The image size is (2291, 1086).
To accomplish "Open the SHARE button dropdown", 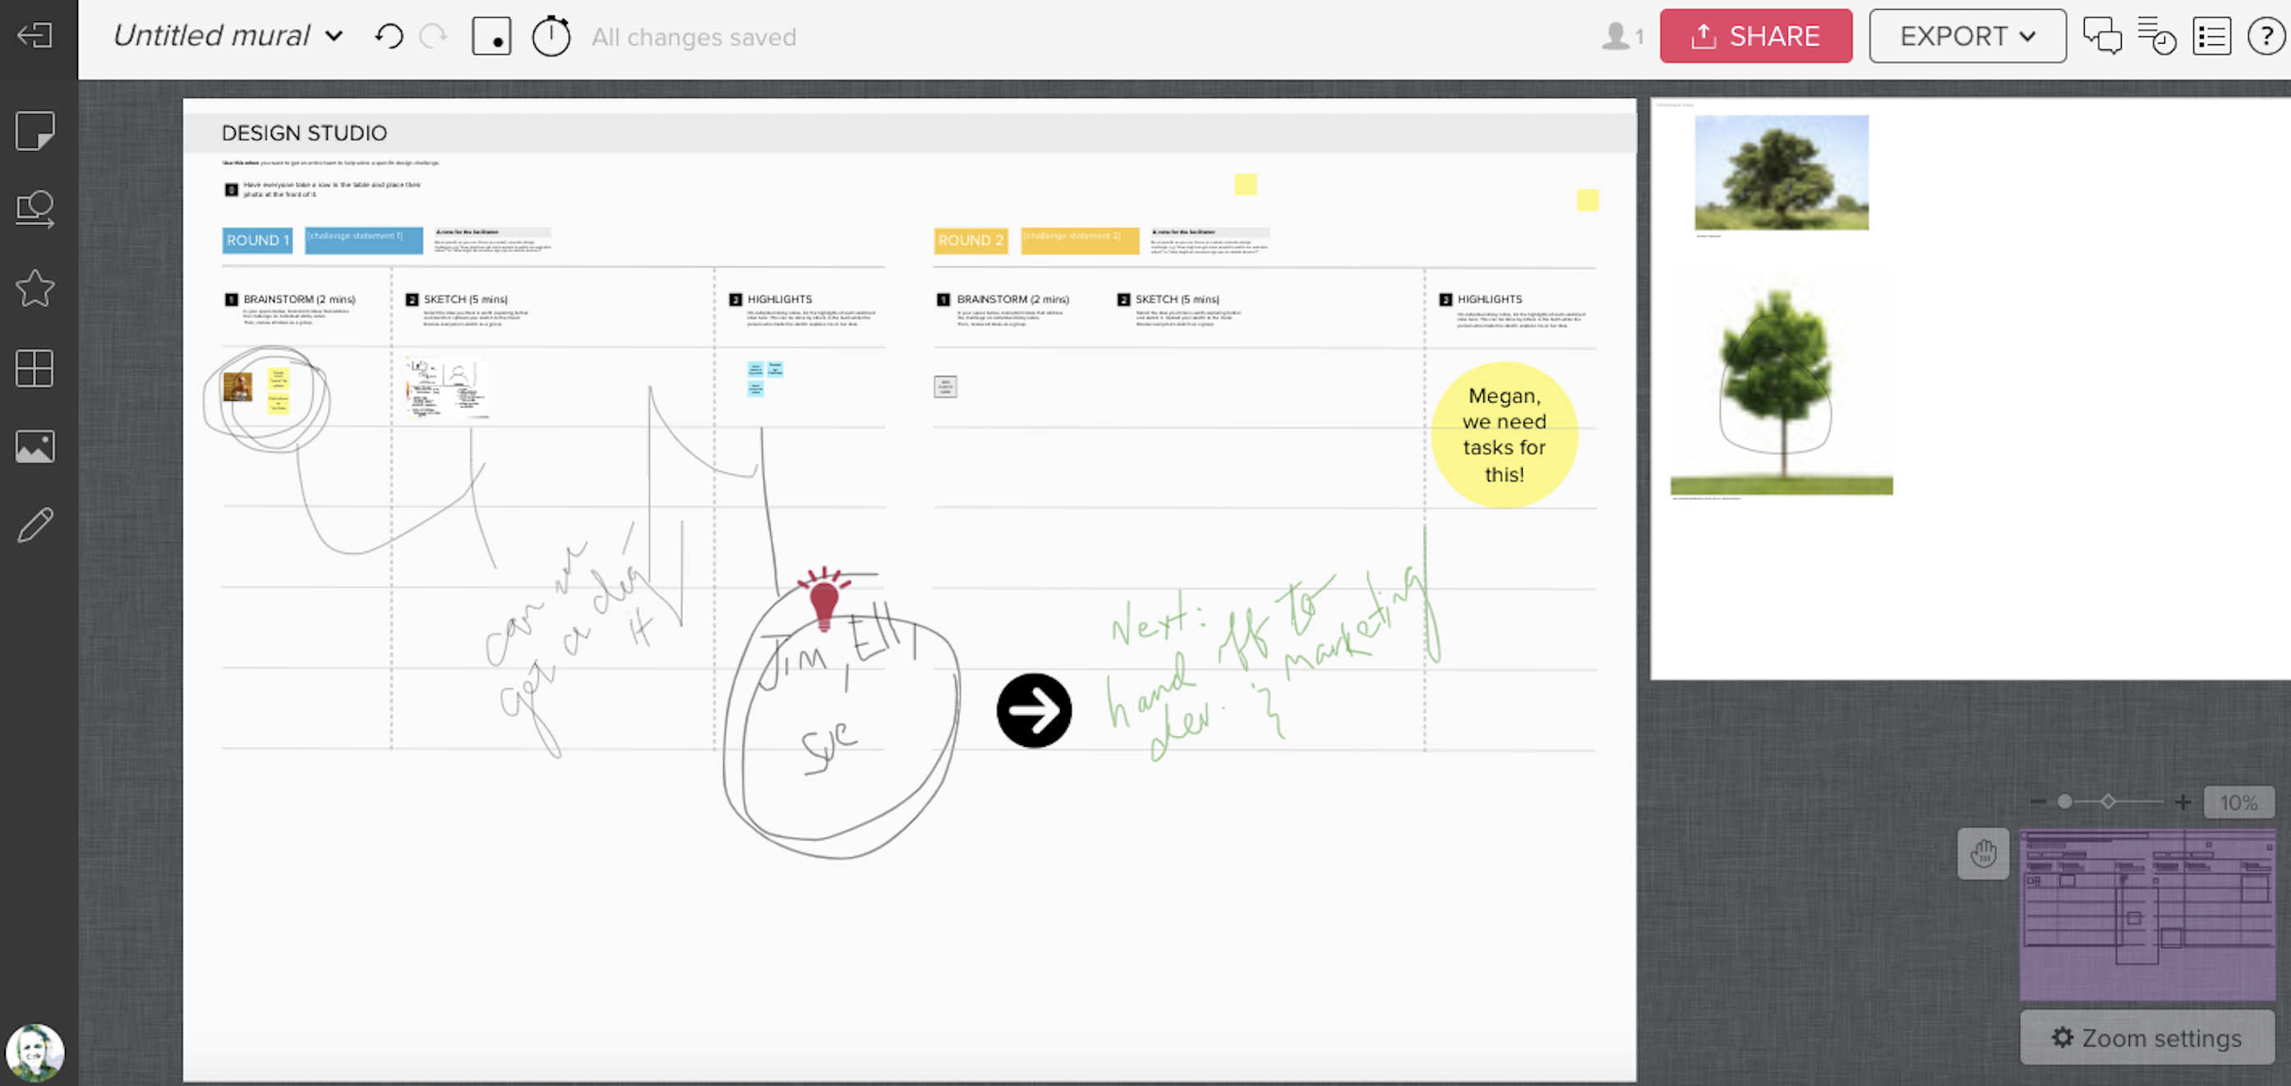I will (x=1754, y=36).
